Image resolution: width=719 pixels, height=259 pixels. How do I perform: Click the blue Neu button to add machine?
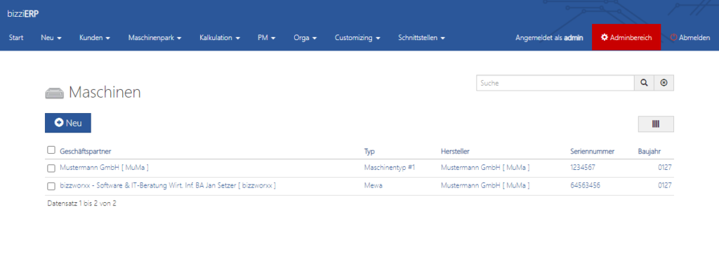coord(68,123)
